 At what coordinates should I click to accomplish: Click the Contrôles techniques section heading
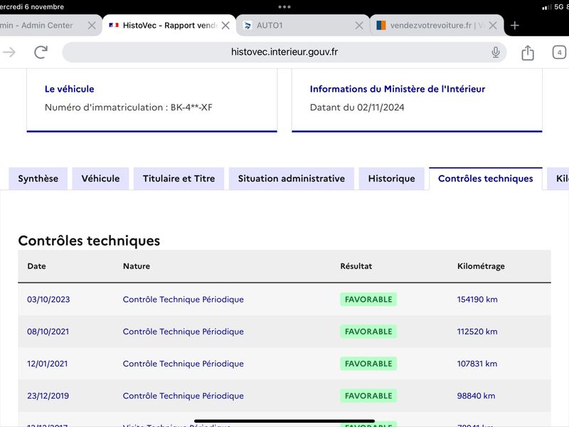89,241
